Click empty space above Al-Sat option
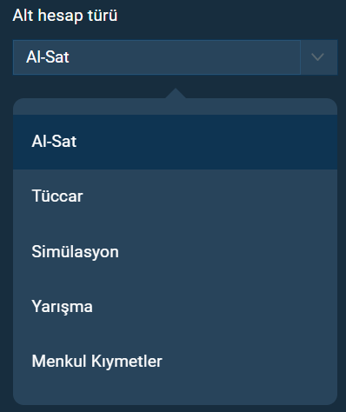 (175, 107)
